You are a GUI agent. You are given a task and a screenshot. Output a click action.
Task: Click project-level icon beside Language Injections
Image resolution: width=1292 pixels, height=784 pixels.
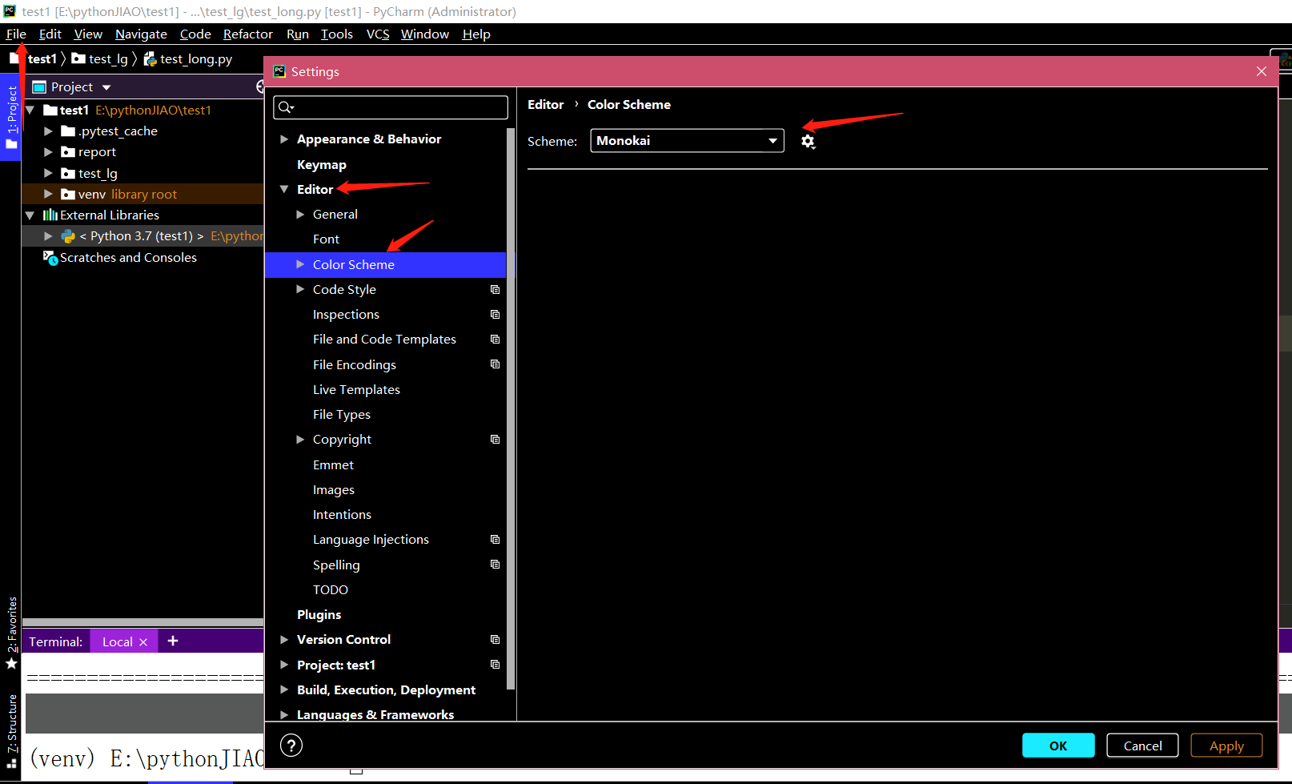click(495, 540)
